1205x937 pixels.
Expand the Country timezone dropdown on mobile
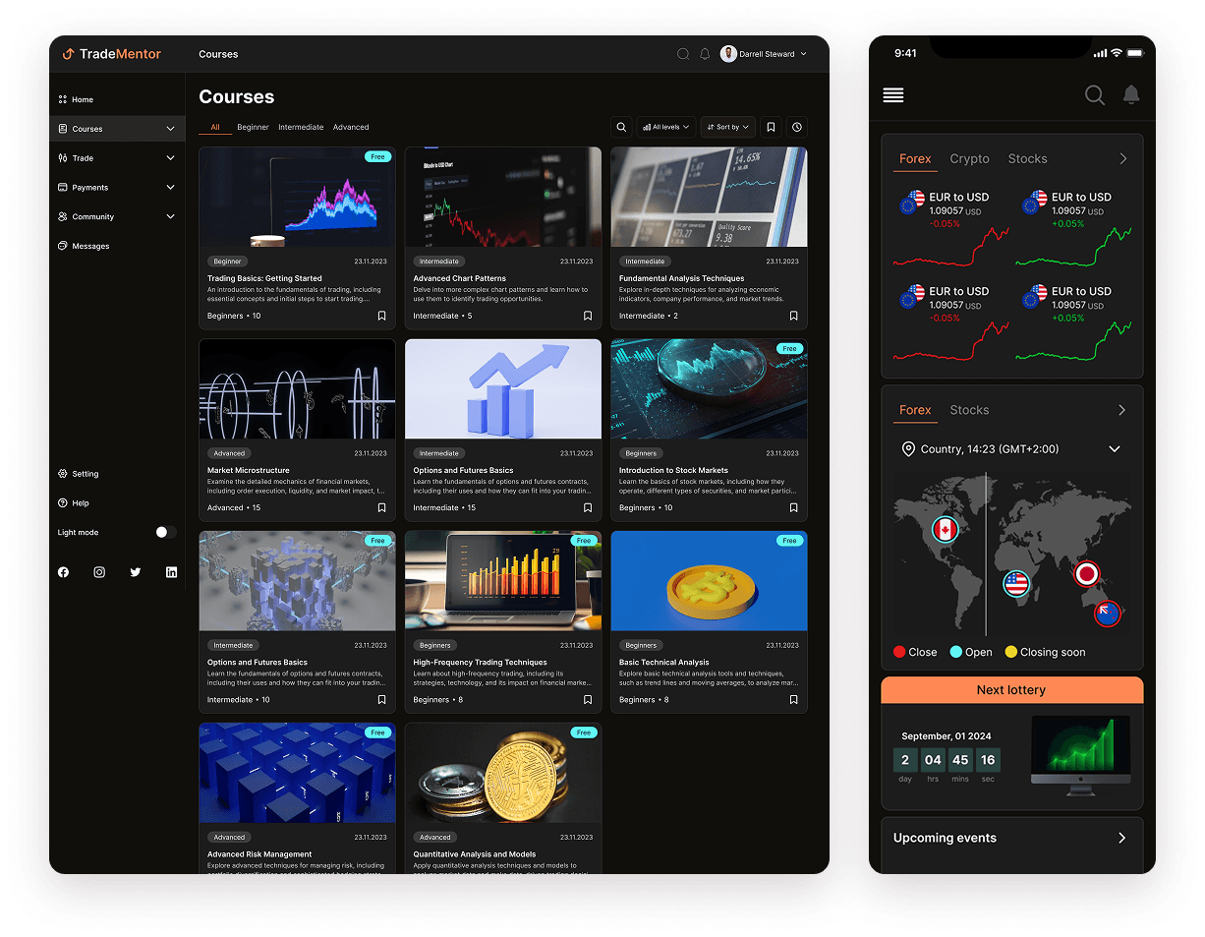pyautogui.click(x=1115, y=448)
